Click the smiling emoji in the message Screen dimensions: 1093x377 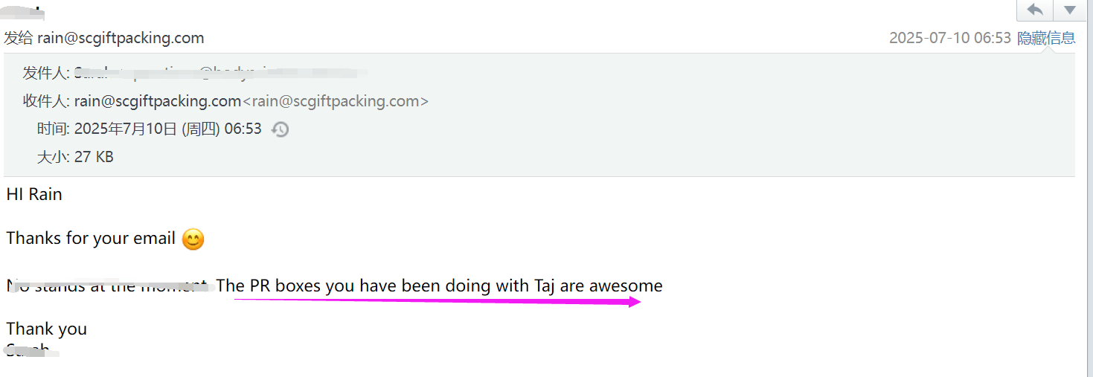point(193,239)
